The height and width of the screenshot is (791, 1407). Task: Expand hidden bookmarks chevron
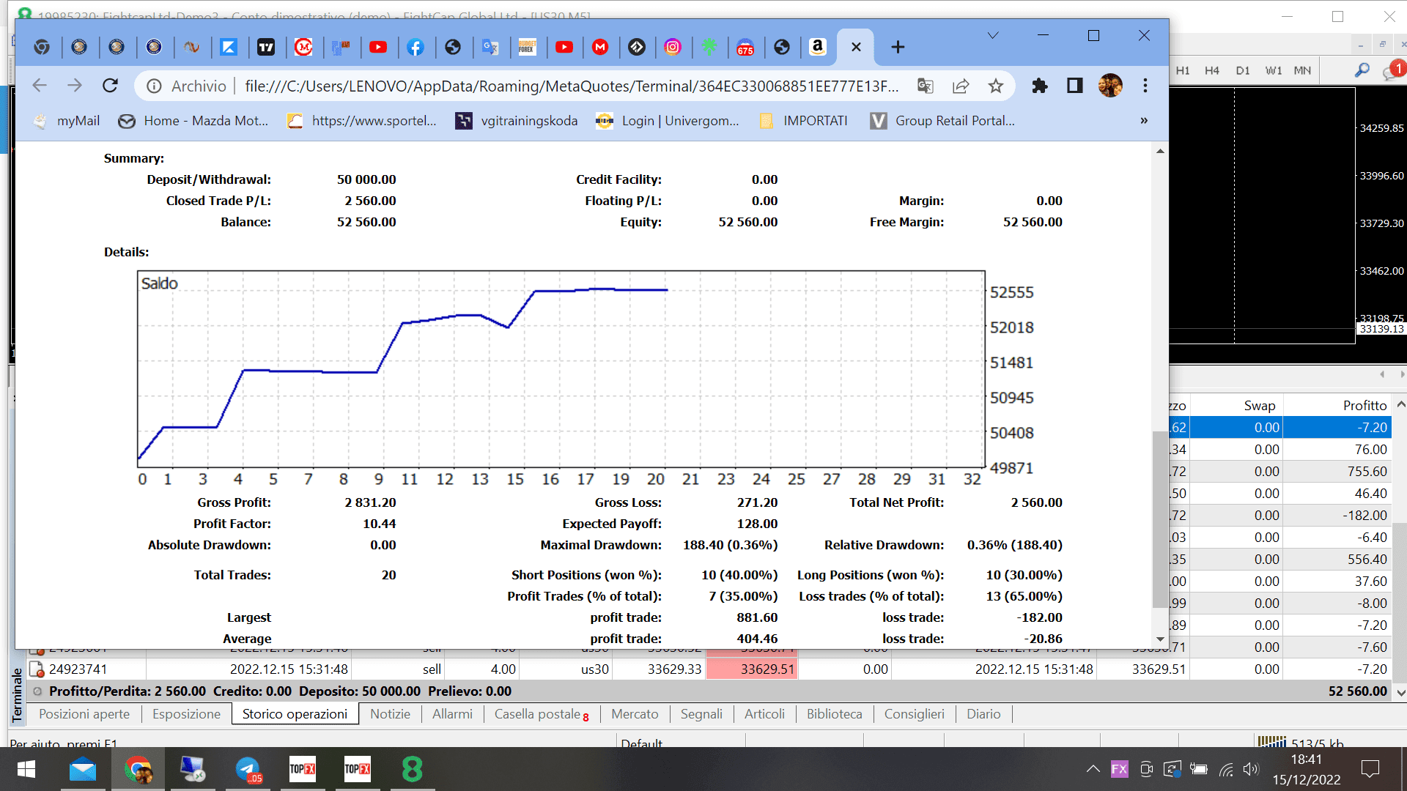1144,121
